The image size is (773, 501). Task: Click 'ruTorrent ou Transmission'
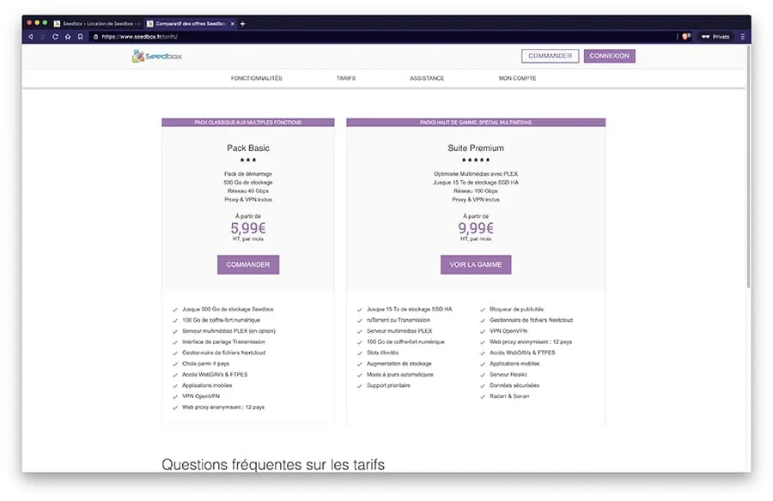tap(399, 320)
